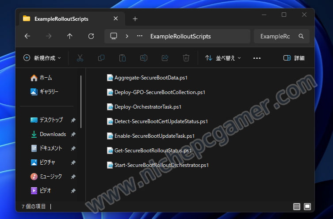Click the Cut scissors icon

click(80, 58)
